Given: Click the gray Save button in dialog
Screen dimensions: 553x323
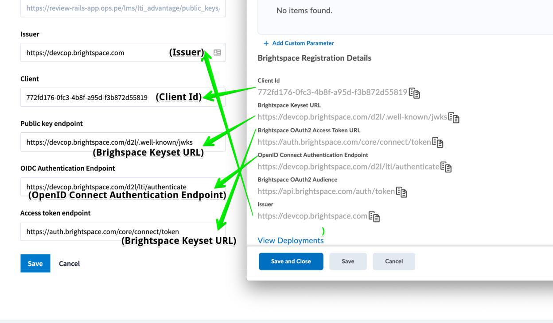Looking at the screenshot, I should 348,261.
